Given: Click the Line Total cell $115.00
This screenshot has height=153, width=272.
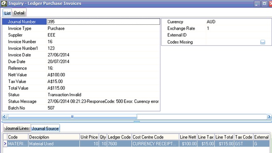Looking at the screenshot, I should click(x=224, y=144).
